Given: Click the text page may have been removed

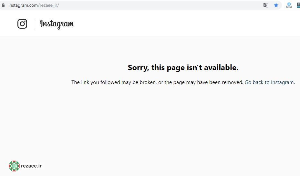Looking at the screenshot, I should point(208,82).
